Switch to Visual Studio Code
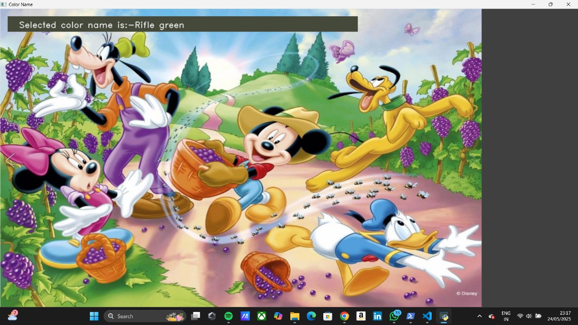 pos(427,316)
